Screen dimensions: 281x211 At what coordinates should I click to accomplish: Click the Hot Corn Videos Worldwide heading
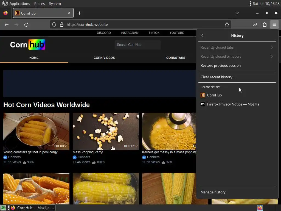pyautogui.click(x=46, y=105)
